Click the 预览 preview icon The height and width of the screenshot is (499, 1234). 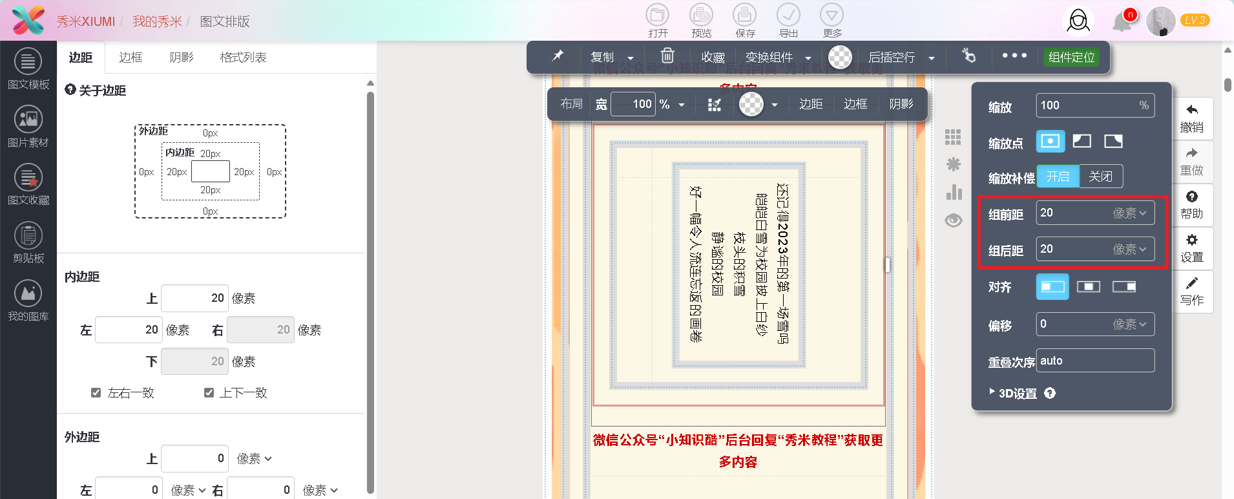[x=701, y=16]
